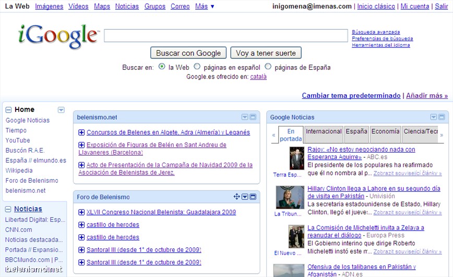Open Noticias from top navigation

127,6
